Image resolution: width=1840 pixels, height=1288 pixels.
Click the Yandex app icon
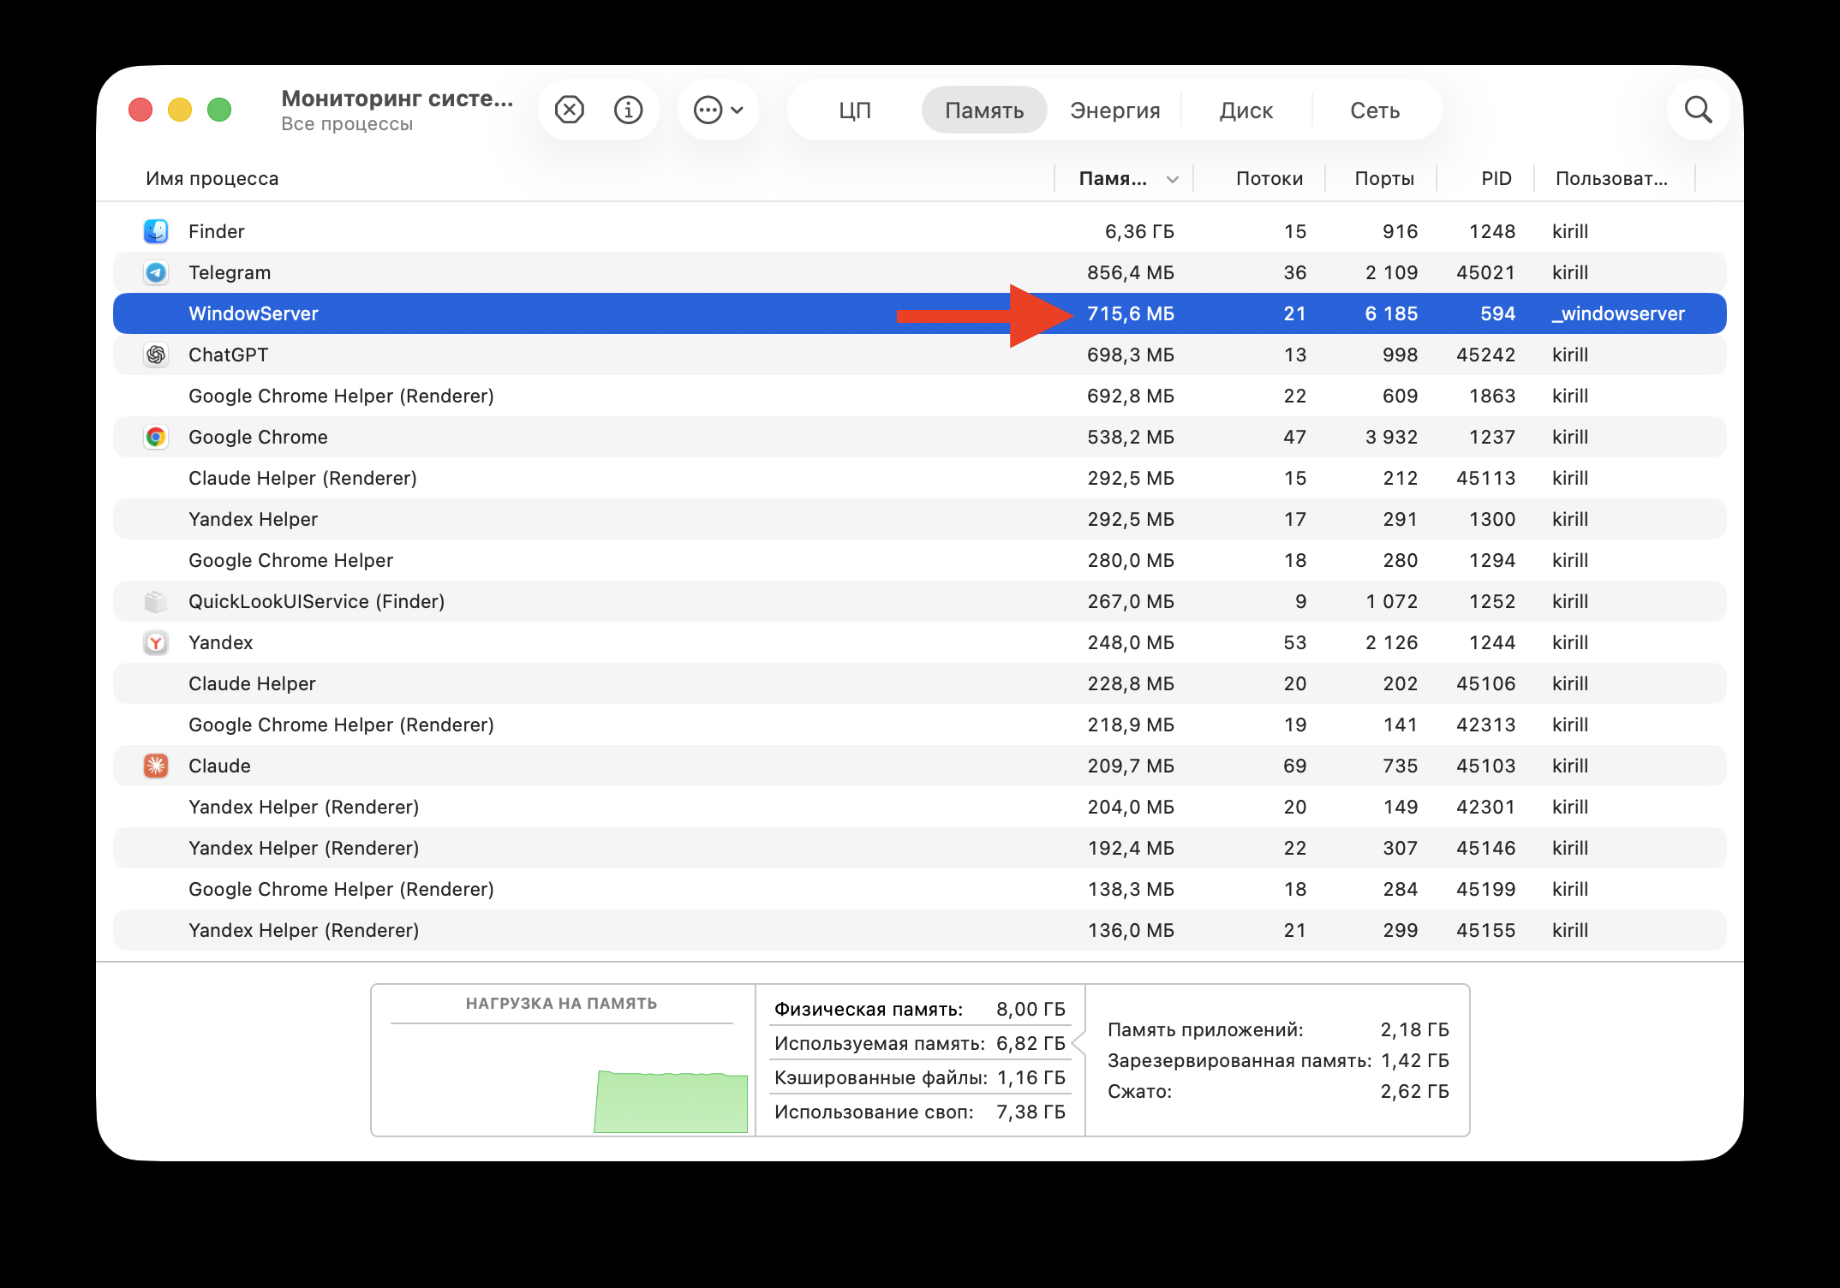[156, 641]
